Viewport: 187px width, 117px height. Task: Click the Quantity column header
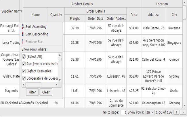click(x=56, y=15)
